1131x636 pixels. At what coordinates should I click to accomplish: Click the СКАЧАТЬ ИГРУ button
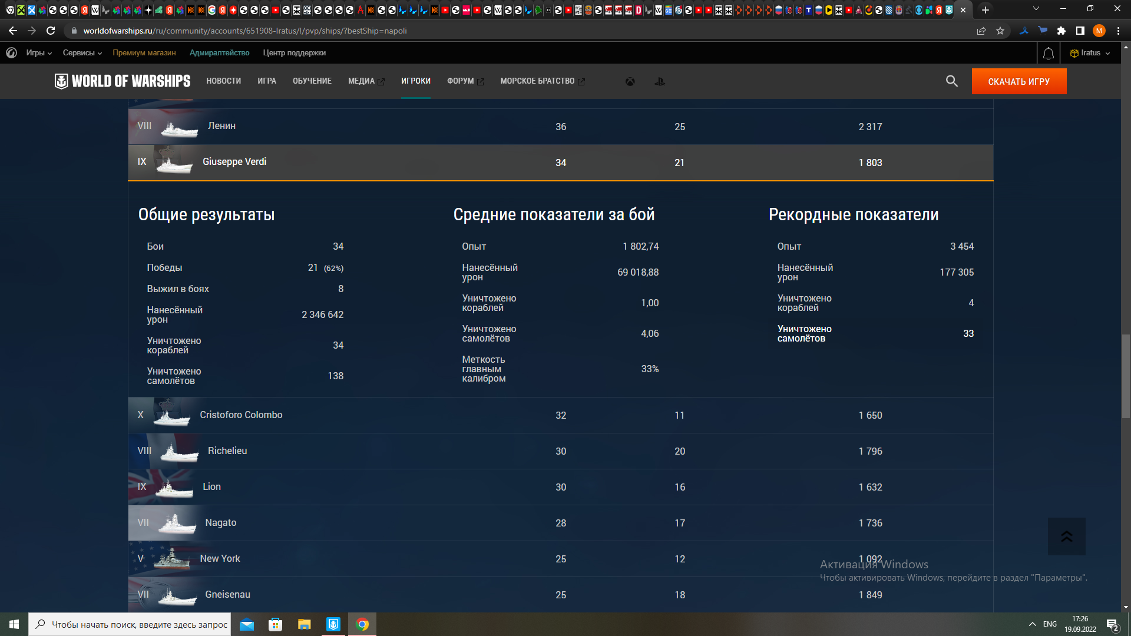coord(1018,81)
